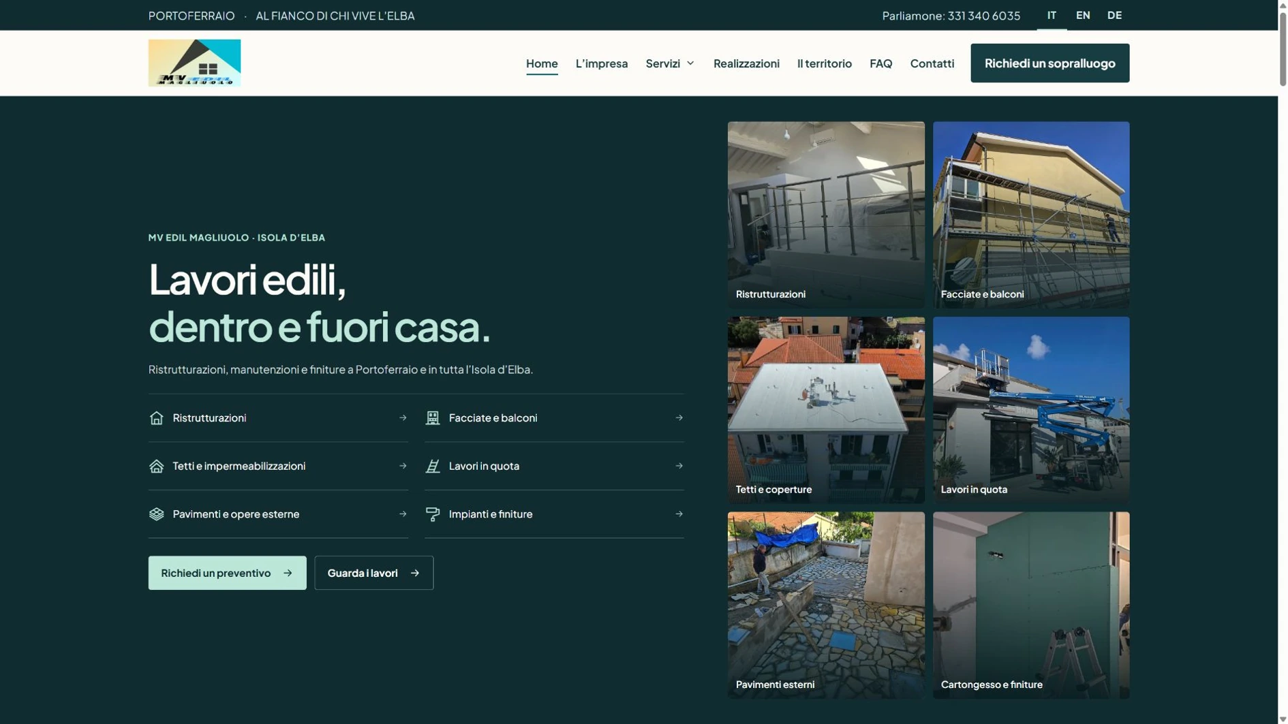Open the Facciate e balconi photo tile
The width and height of the screenshot is (1288, 724).
pyautogui.click(x=1031, y=215)
